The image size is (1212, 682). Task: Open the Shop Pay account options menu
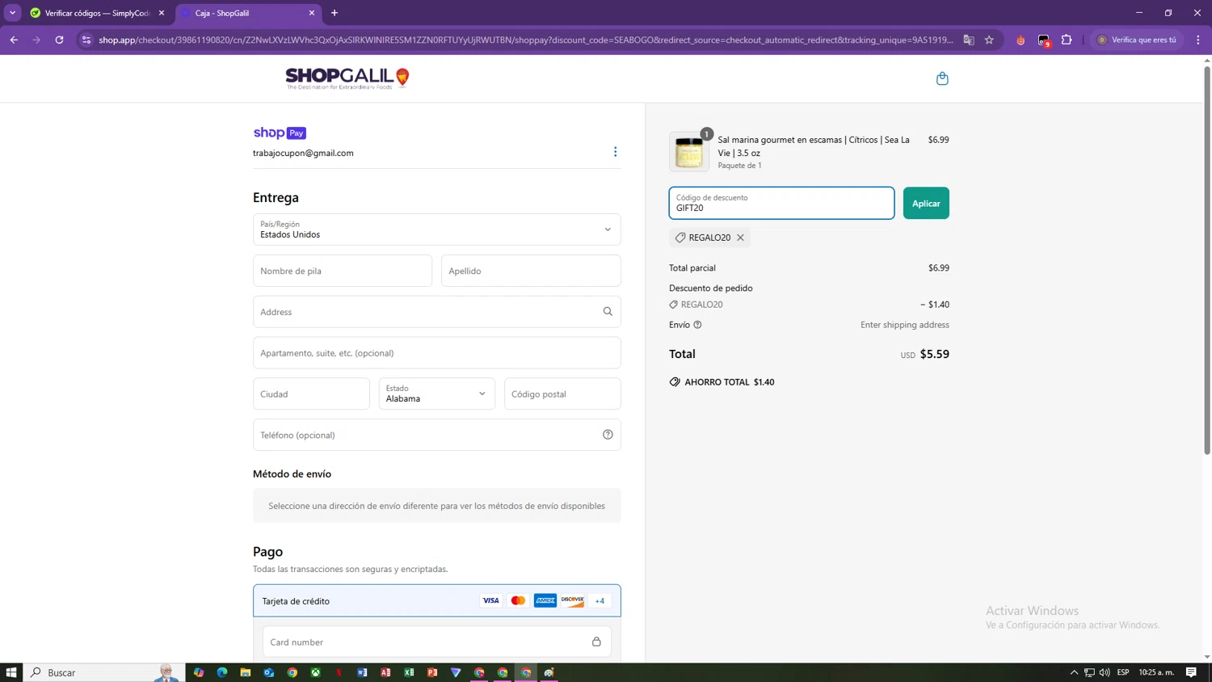pyautogui.click(x=615, y=152)
